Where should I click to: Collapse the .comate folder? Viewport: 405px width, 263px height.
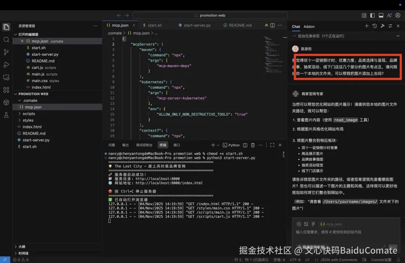click(30, 100)
